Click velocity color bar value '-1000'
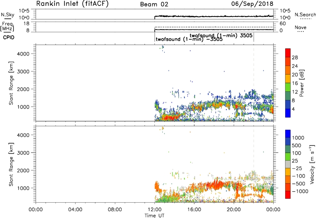Screen dimensions: 316x218 click(x=300, y=191)
